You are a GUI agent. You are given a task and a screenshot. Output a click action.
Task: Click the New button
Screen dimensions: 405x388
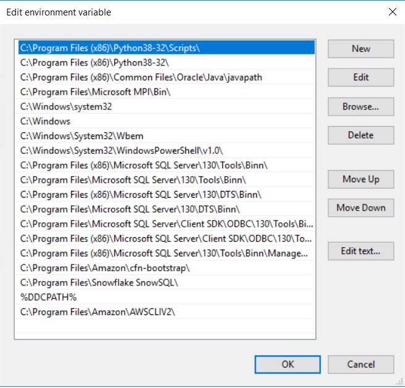361,49
